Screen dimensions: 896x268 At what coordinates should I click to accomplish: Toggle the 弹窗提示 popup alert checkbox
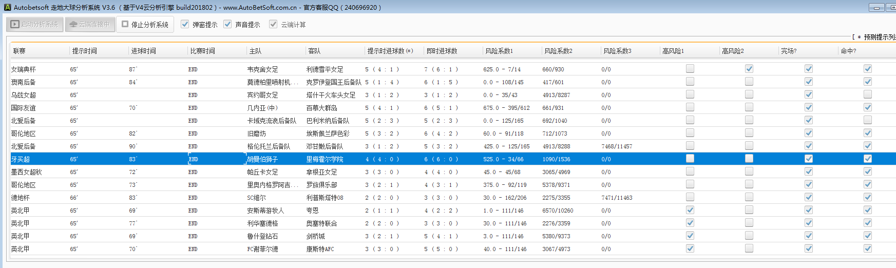(185, 24)
